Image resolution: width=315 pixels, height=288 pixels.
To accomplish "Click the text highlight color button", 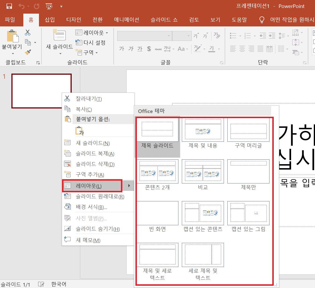I will click(197, 48).
